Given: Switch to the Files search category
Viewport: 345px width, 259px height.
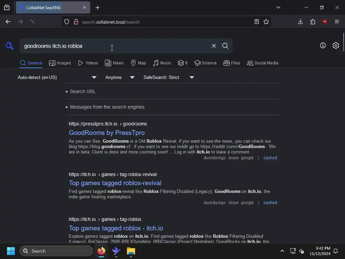Looking at the screenshot, I should 231,63.
